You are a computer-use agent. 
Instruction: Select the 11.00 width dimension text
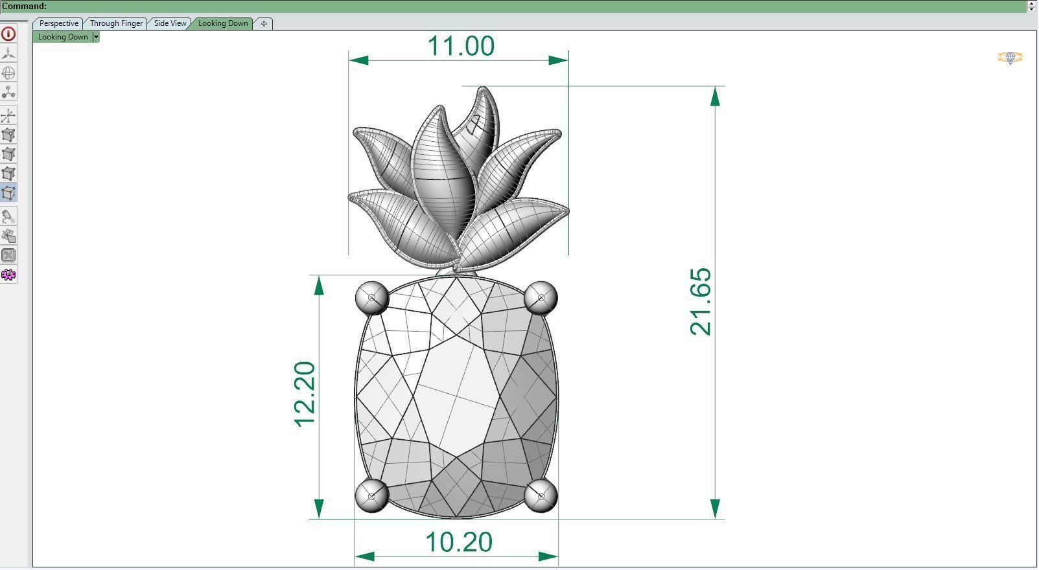tap(461, 46)
